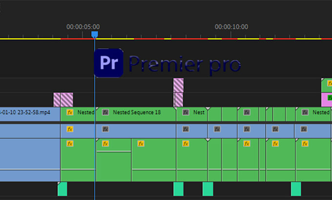This screenshot has height=200, width=332.
Task: Click the gray fx badge beside the Nest label
Action: tap(186, 112)
